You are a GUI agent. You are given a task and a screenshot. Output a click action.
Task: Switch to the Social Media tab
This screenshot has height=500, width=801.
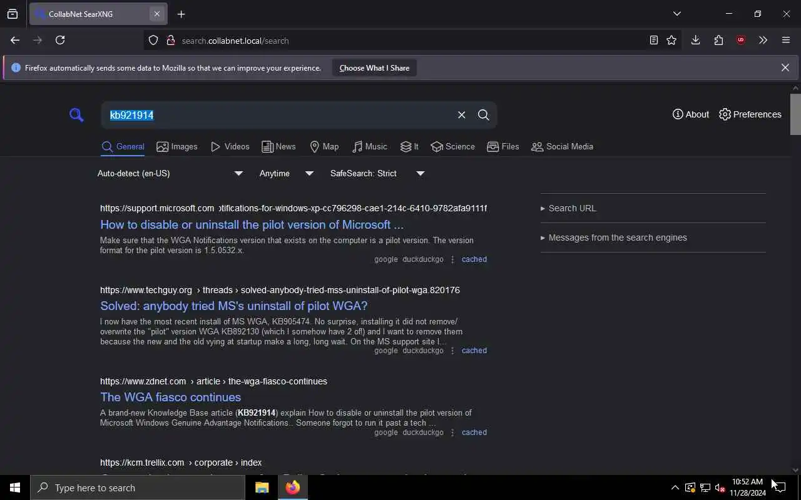562,147
